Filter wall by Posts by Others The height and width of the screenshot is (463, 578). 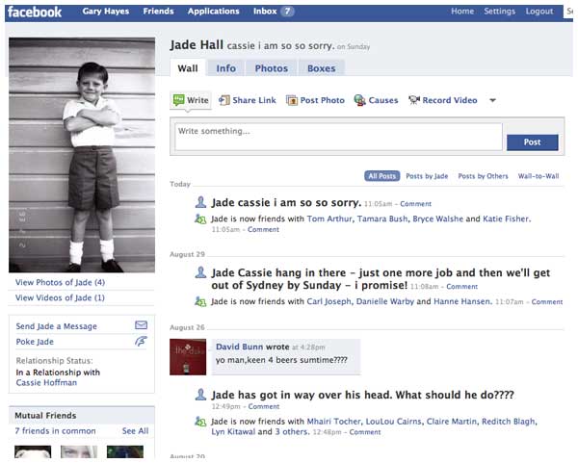483,176
